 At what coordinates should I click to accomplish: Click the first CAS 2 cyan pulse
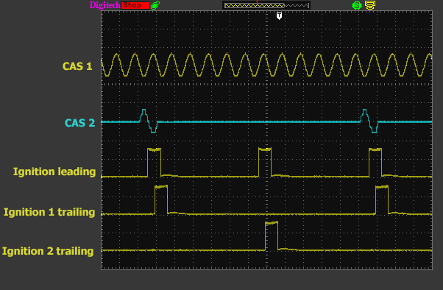(x=149, y=121)
